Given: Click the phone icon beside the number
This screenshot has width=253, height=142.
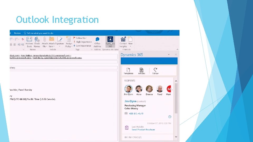Looking at the screenshot, I should point(126,113).
